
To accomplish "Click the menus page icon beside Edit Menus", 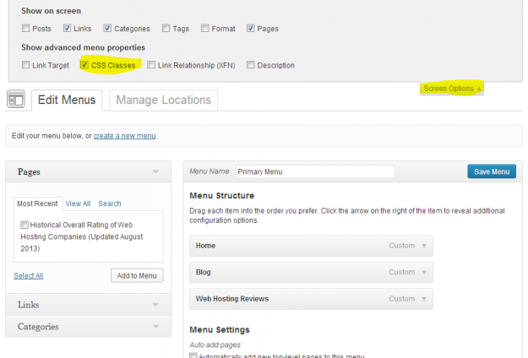I will [16, 100].
